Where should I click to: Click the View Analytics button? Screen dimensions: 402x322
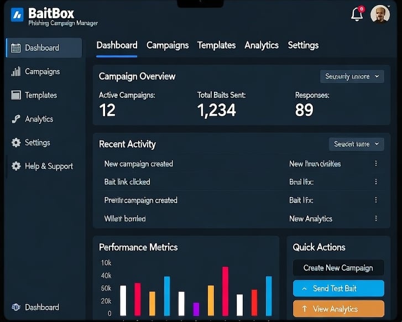point(338,309)
